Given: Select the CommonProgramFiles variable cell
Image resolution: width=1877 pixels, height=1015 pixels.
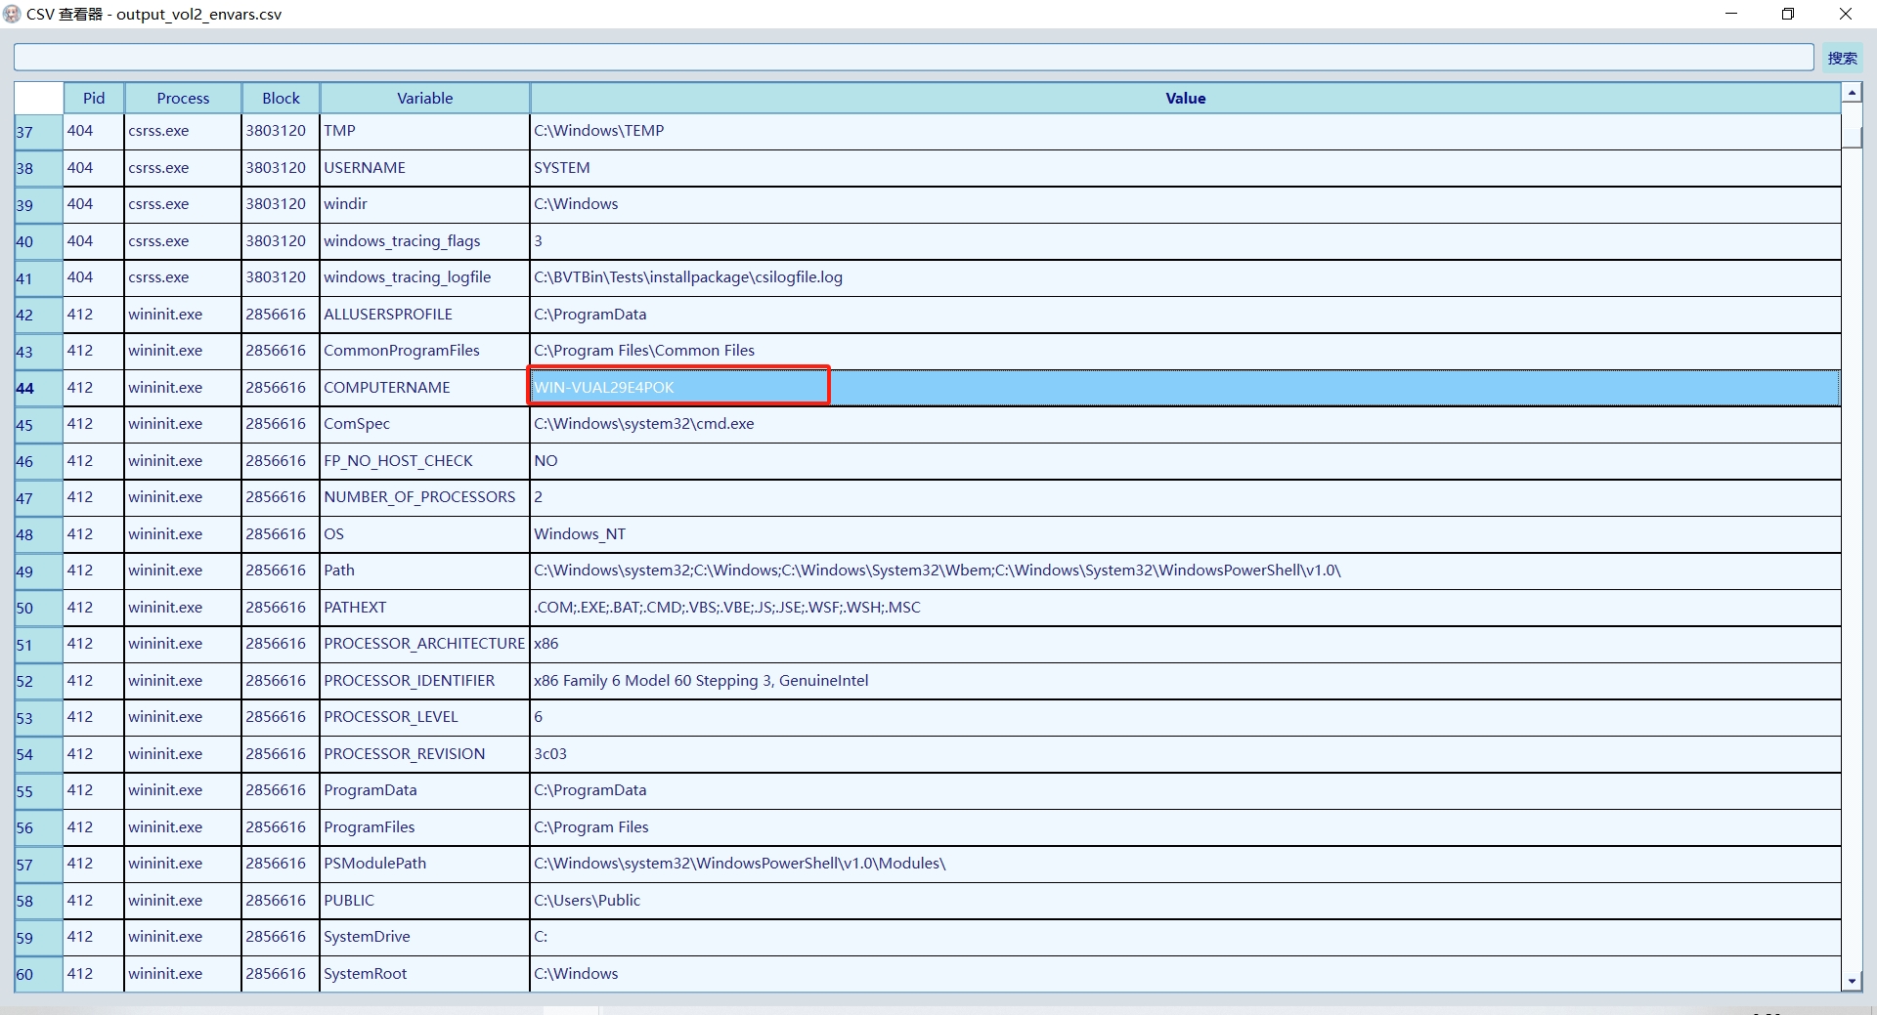Looking at the screenshot, I should pos(424,351).
